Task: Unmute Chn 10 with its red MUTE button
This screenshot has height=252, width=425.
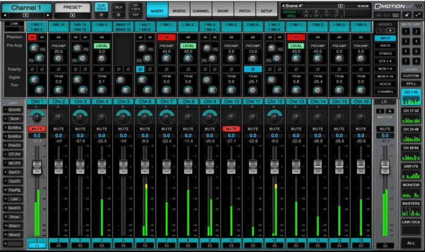Action: 231,129
